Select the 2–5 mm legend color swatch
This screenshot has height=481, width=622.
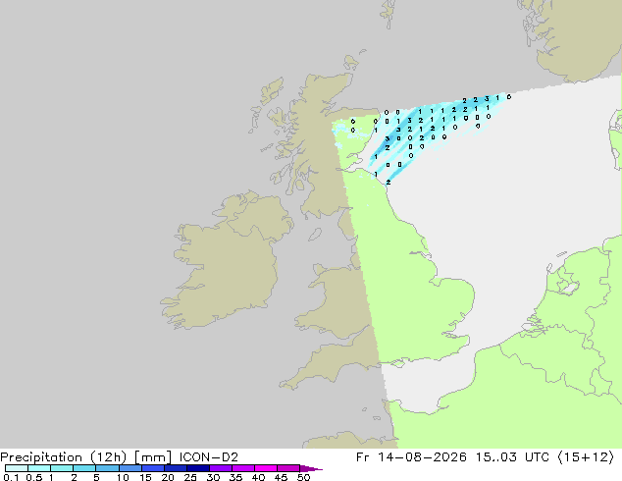(84, 468)
